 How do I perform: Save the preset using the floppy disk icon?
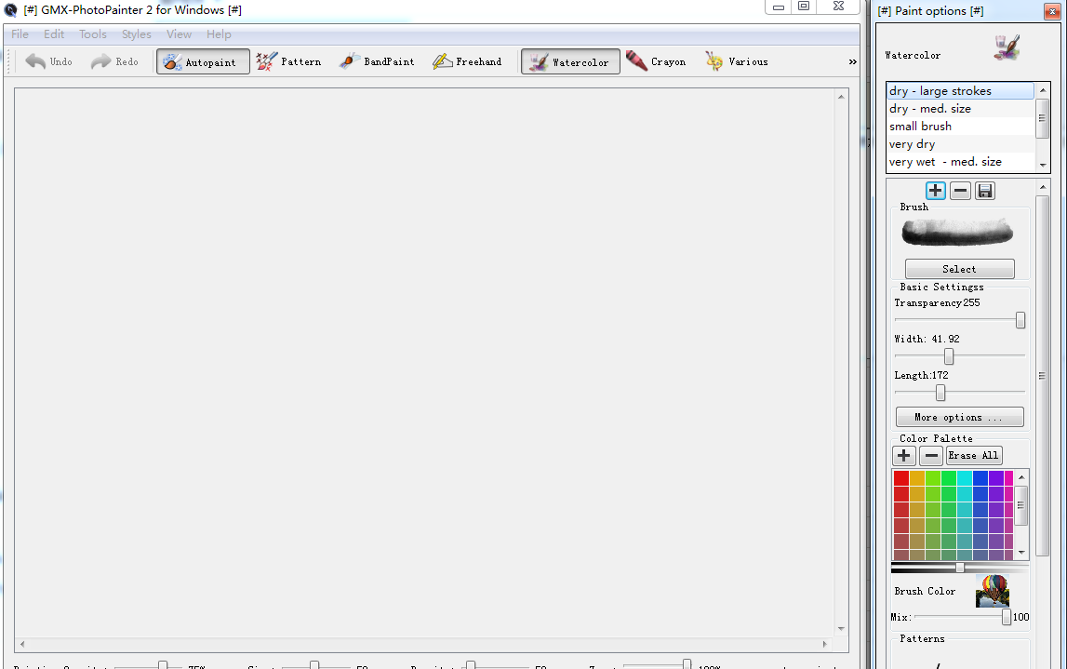tap(984, 191)
